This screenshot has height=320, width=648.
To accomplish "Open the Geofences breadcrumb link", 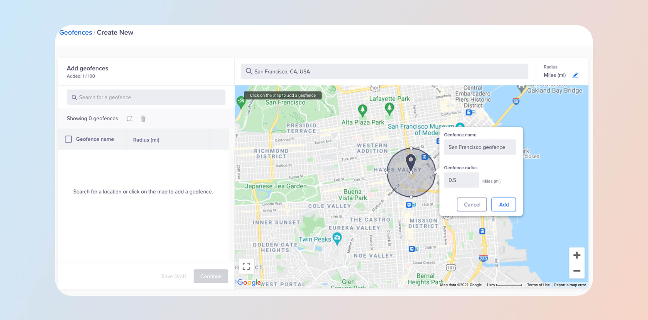I will click(75, 32).
